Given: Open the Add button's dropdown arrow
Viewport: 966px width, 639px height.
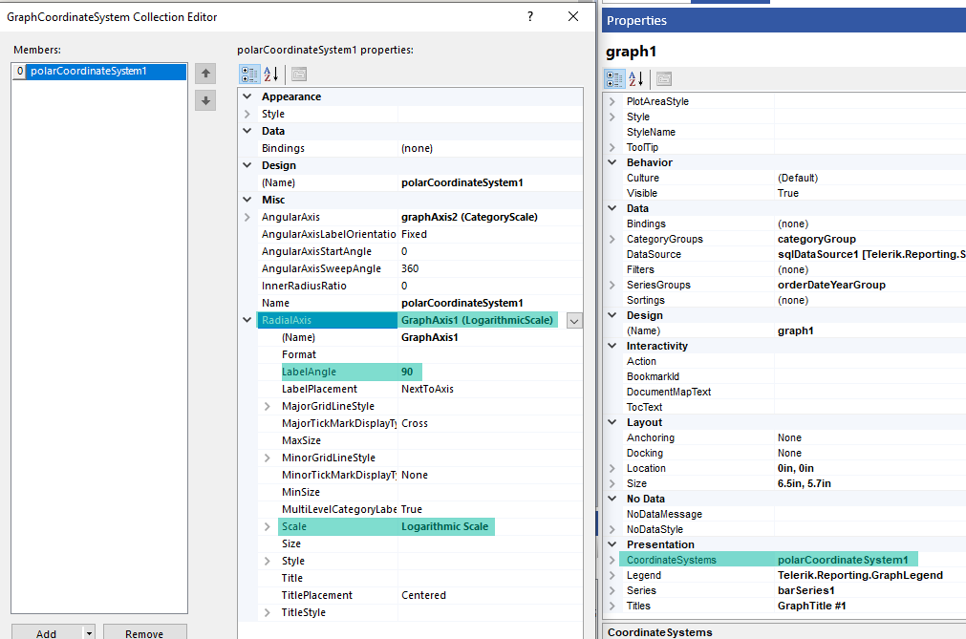Looking at the screenshot, I should click(x=87, y=632).
